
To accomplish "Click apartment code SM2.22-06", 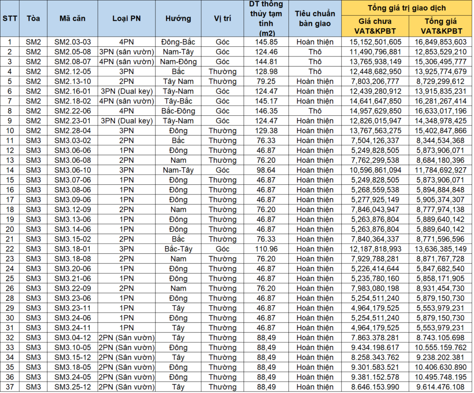I will (x=72, y=111).
